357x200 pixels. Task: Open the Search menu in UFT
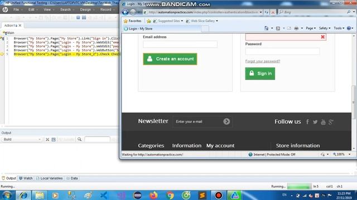(x=65, y=10)
